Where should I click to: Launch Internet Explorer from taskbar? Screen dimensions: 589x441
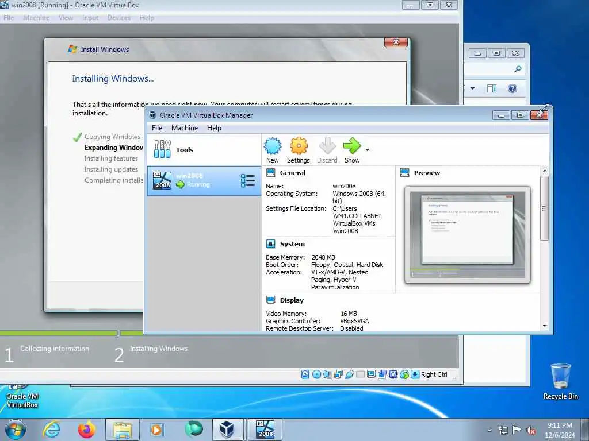[x=51, y=430]
